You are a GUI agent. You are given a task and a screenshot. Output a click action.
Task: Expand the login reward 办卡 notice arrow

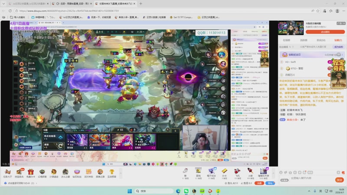(x=36, y=183)
